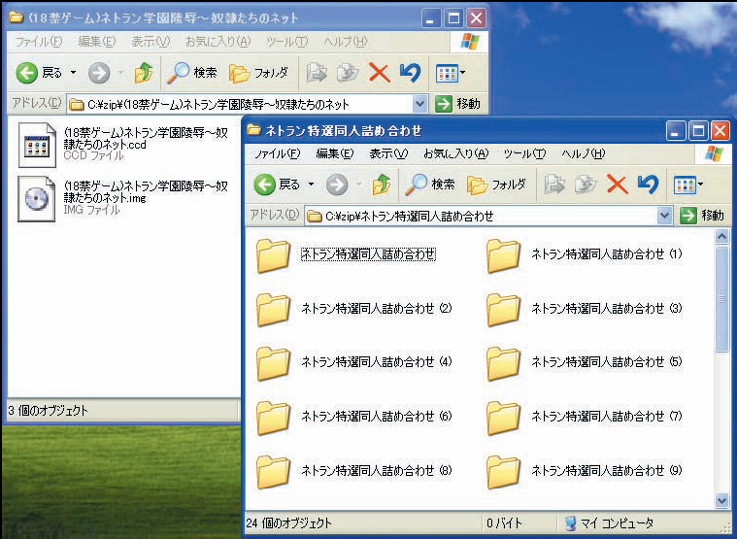The image size is (737, 539).
Task: Toggle the Folders (フォルダ) pane in the front window
Action: [496, 185]
